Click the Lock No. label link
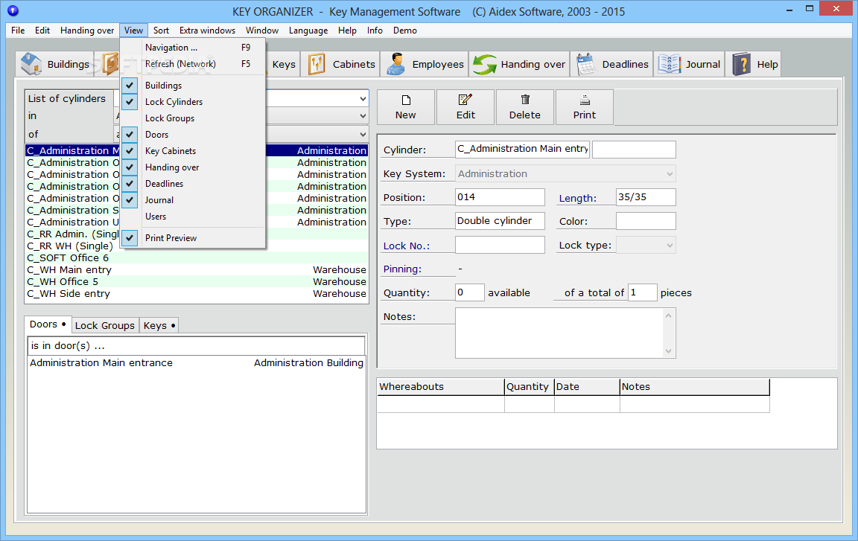Viewport: 858px width, 541px height. tap(407, 246)
